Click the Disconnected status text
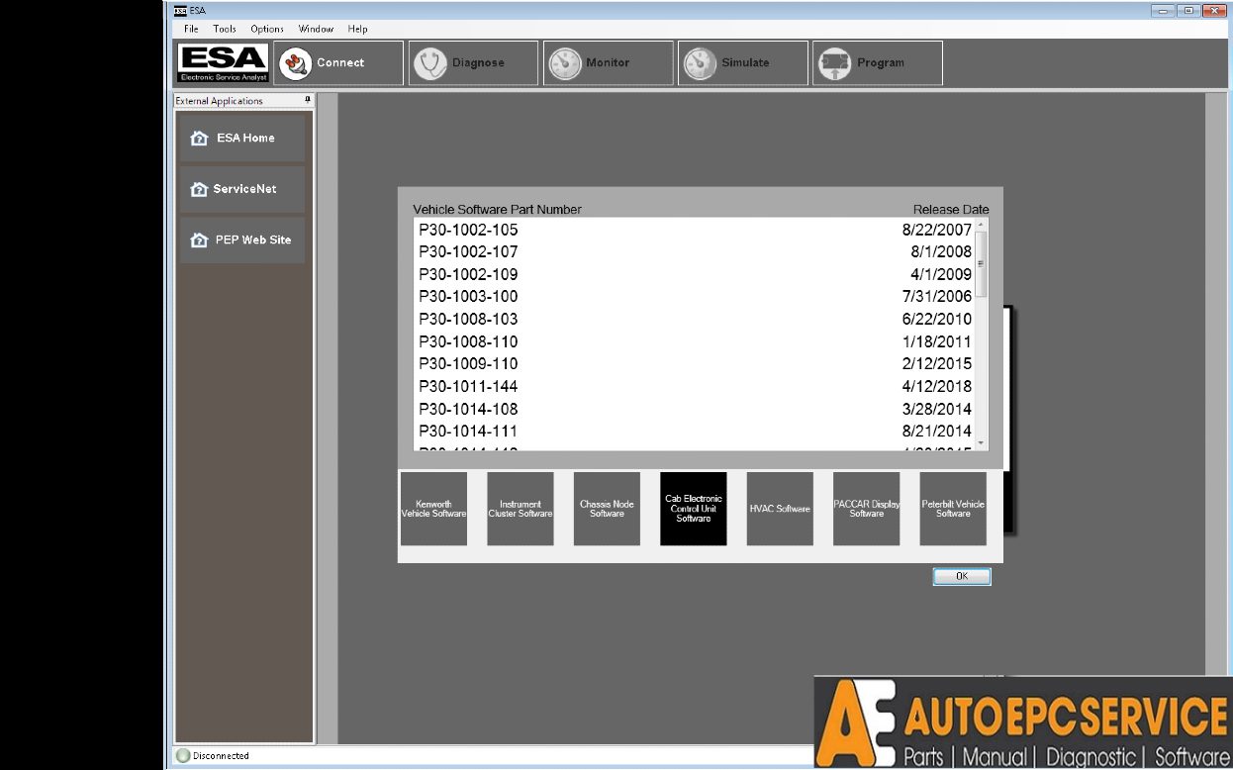 click(x=222, y=756)
